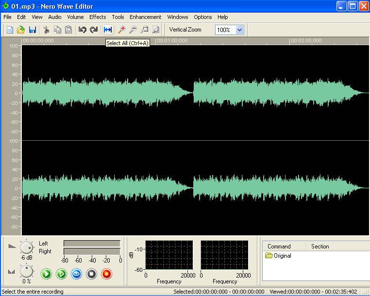Open the Enhancement menu
This screenshot has width=370, height=296.
(x=145, y=17)
